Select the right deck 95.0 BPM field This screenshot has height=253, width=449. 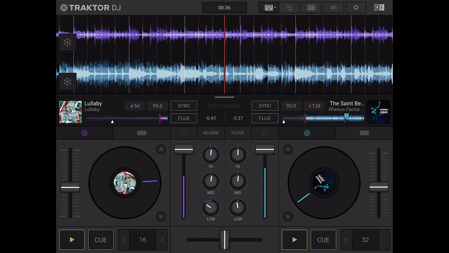[x=291, y=106]
